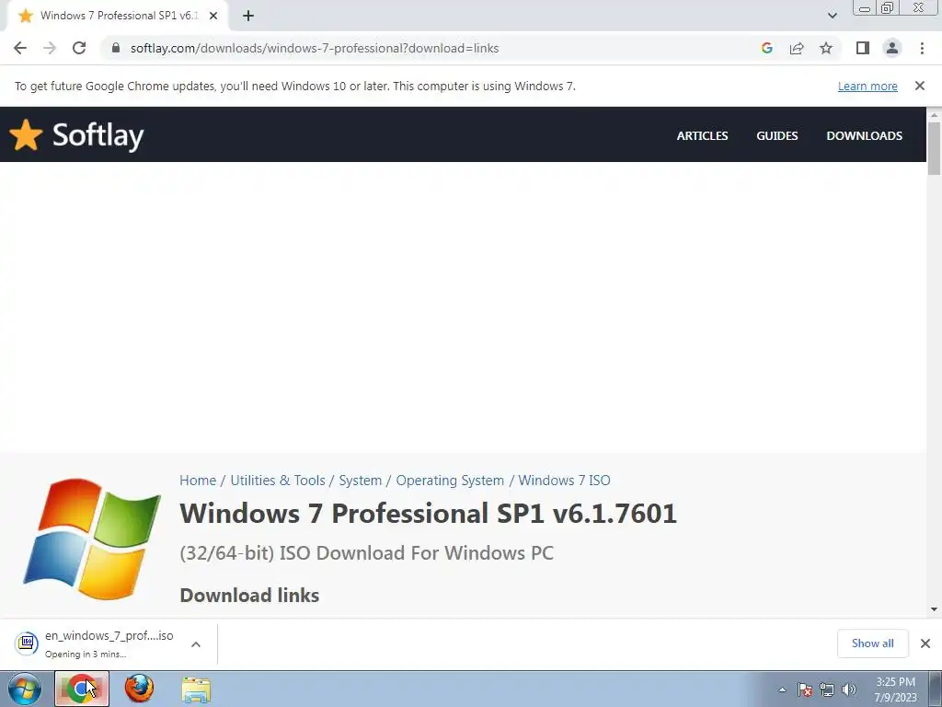Viewport: 942px width, 707px height.
Task: Click the Softlay star logo
Action: [26, 134]
